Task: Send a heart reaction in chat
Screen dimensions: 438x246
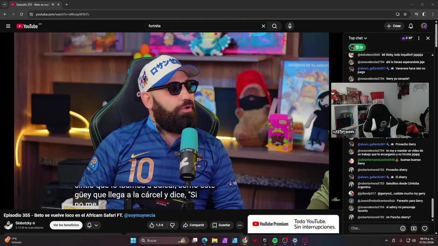Action: pyautogui.click(x=425, y=228)
